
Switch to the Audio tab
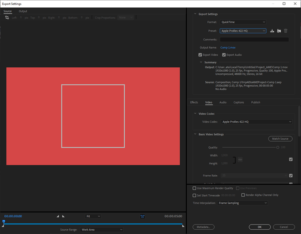point(223,102)
